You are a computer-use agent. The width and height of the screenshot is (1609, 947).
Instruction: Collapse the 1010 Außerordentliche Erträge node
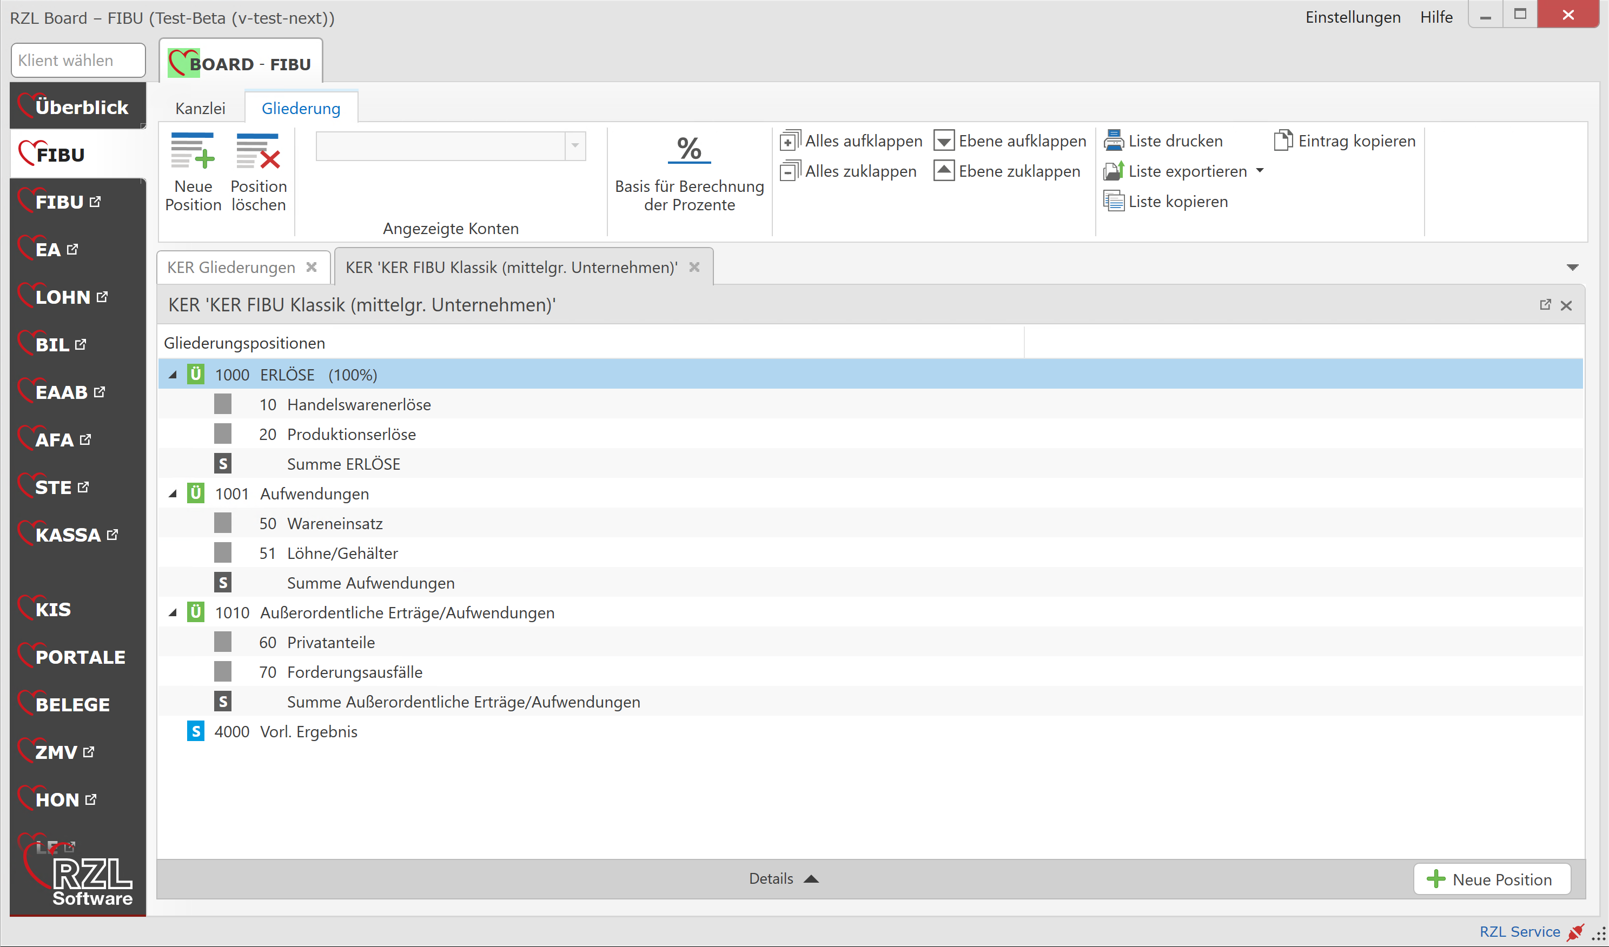coord(173,612)
